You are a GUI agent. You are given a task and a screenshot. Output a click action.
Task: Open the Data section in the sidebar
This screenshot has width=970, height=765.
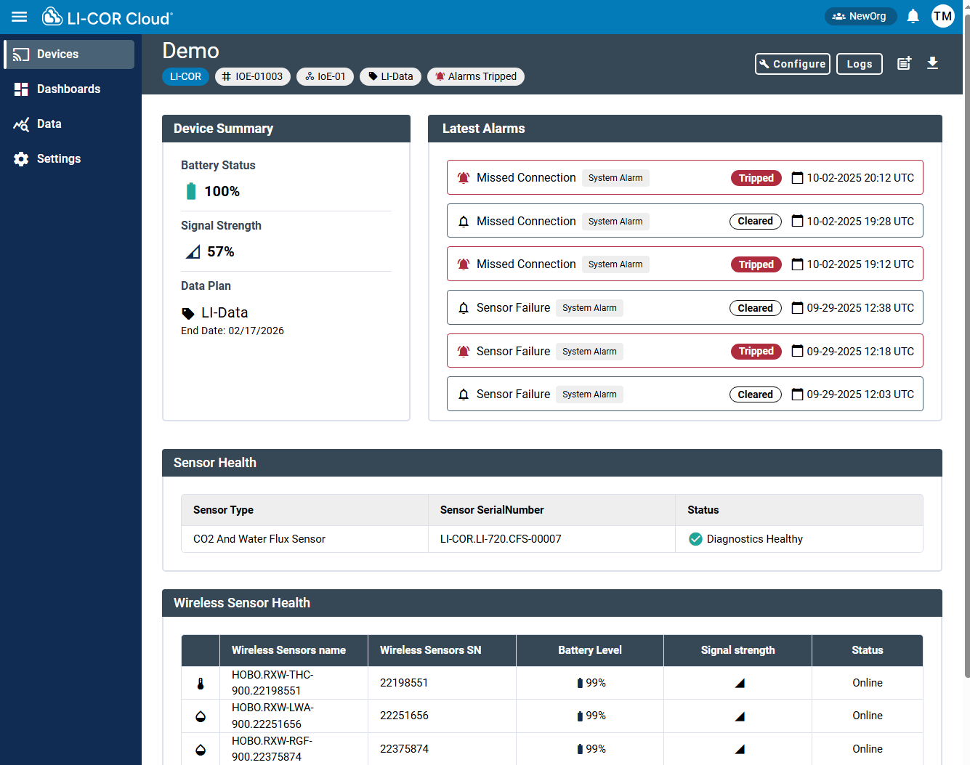49,124
